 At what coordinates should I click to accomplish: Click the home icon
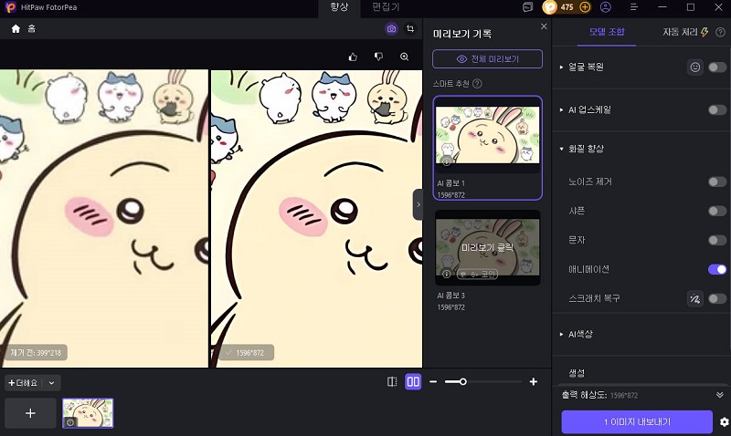coord(16,29)
